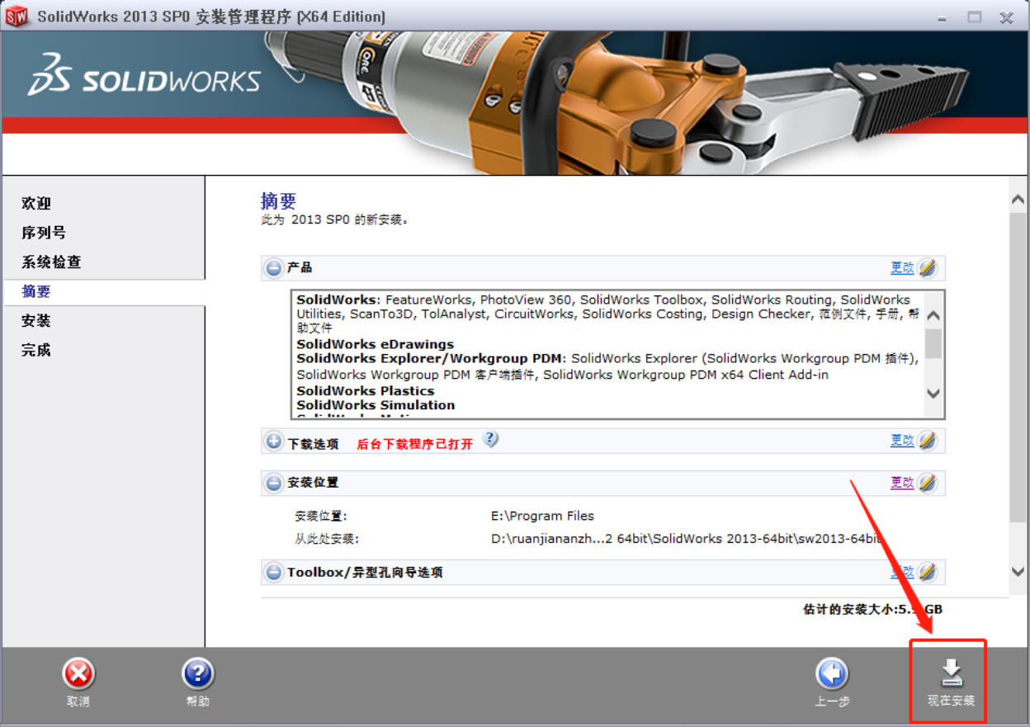Click the Change (更改) link for Products

point(901,268)
